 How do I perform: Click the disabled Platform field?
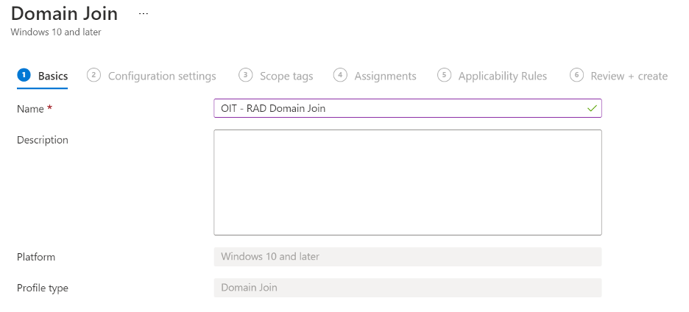tap(407, 257)
